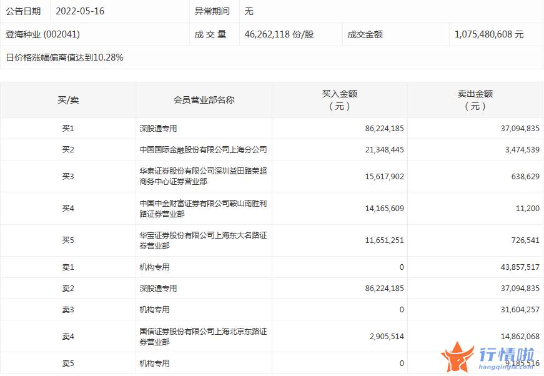Image resolution: width=544 pixels, height=376 pixels.
Task: Click 华泰证券深圳益田路荣超商务中心证券营业部
Action: click(x=204, y=176)
